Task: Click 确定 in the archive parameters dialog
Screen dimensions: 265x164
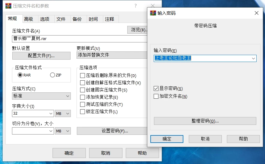Action: pos(69,153)
